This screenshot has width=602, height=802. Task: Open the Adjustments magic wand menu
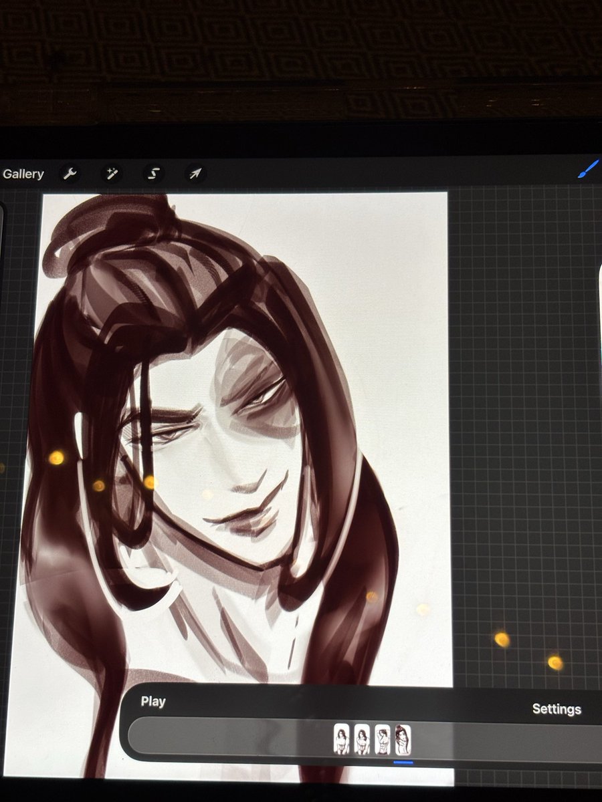click(111, 174)
